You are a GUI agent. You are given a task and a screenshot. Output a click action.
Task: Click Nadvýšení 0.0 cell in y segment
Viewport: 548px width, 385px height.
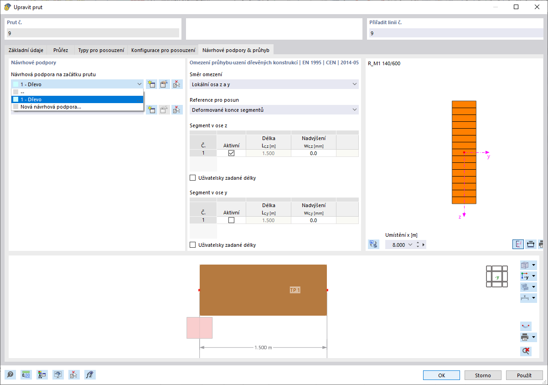point(313,220)
